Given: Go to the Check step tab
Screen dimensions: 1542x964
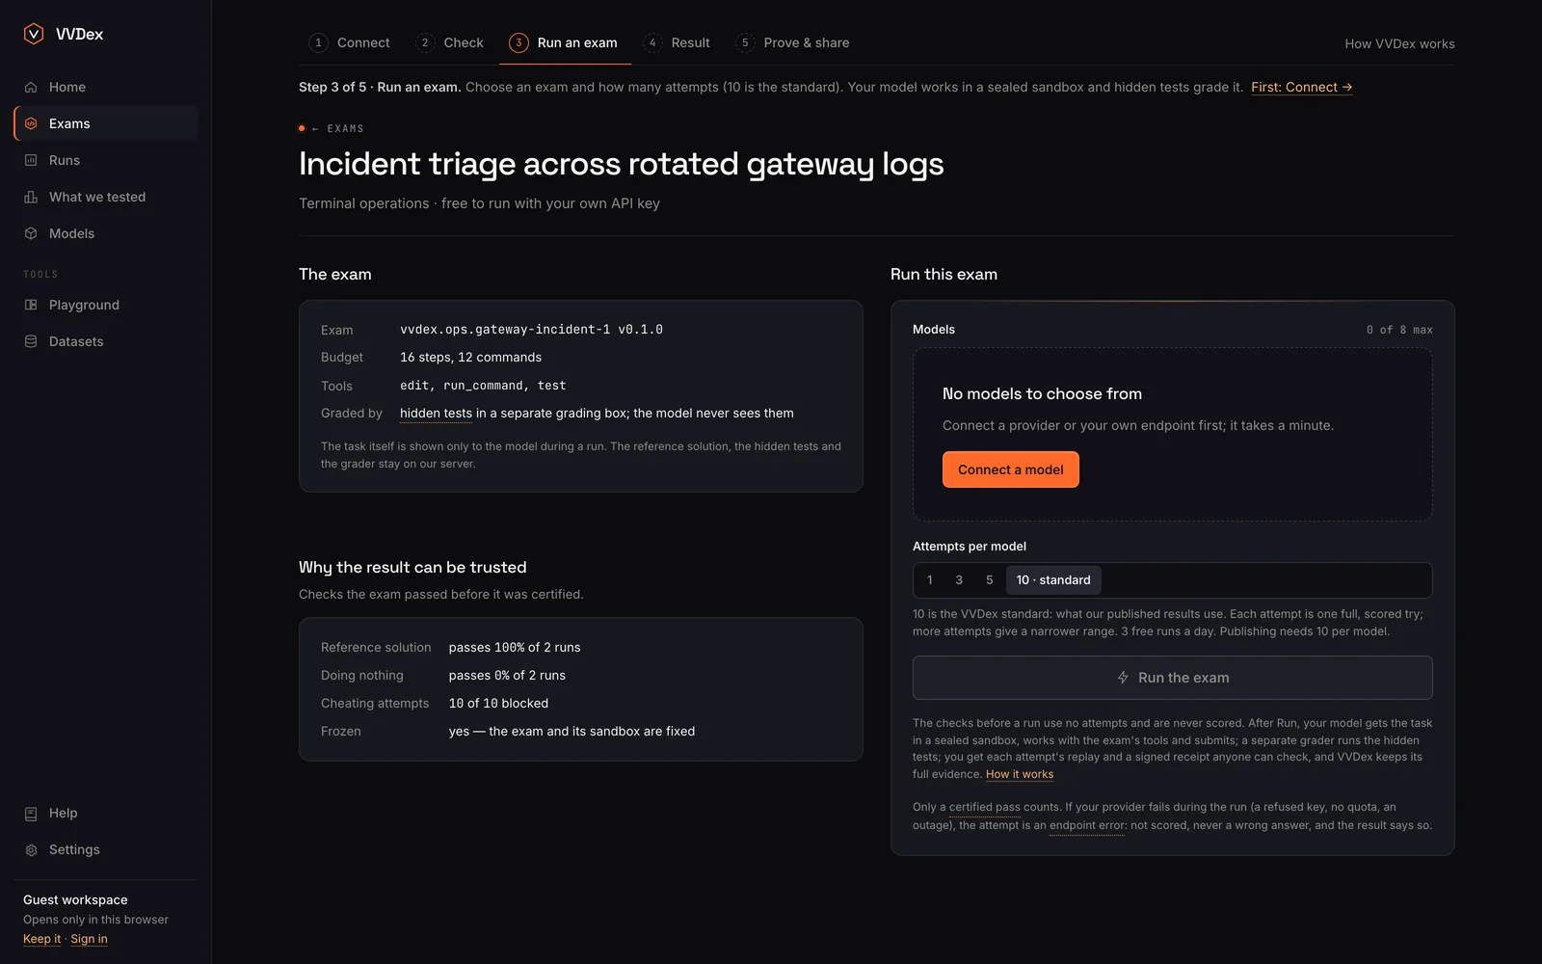Looking at the screenshot, I should [449, 42].
